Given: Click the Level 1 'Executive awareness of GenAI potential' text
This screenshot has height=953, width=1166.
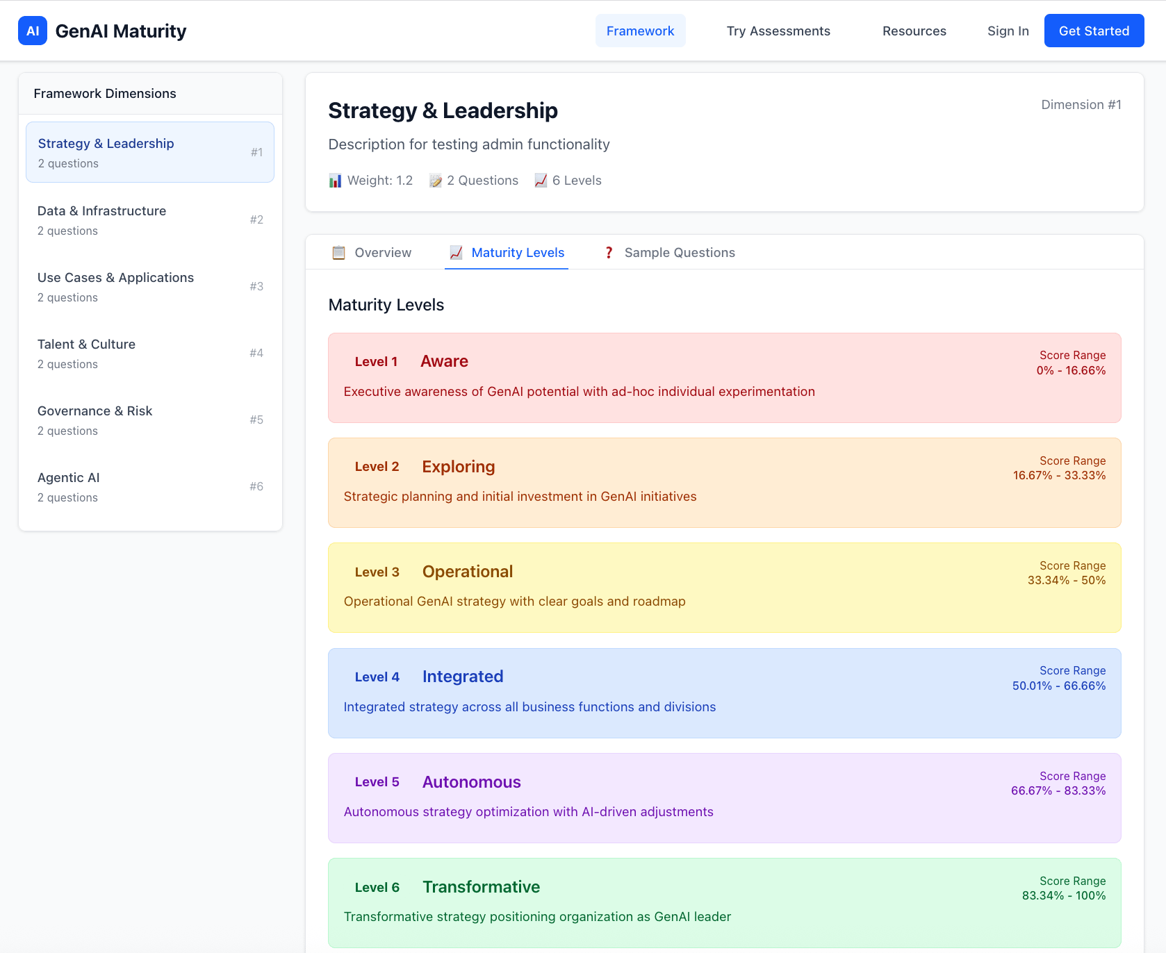Looking at the screenshot, I should coord(579,392).
